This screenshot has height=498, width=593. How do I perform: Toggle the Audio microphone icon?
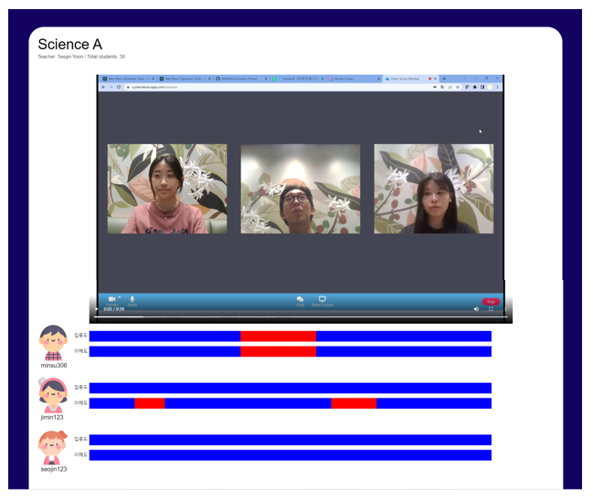pyautogui.click(x=132, y=299)
